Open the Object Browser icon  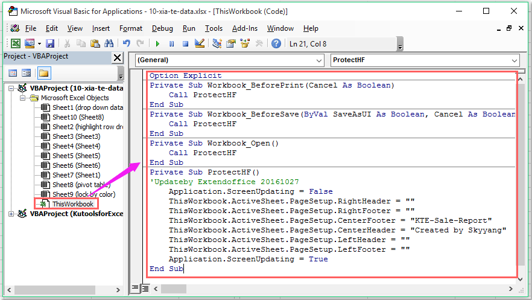(x=245, y=43)
